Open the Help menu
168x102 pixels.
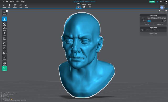tap(23, 2)
